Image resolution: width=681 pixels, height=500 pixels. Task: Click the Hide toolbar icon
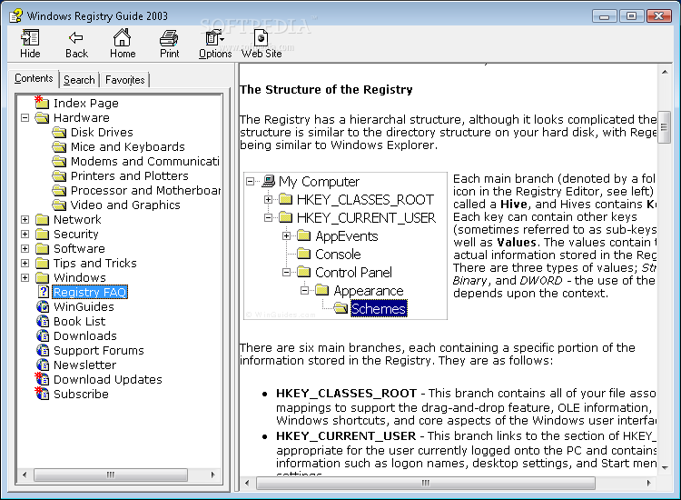30,38
